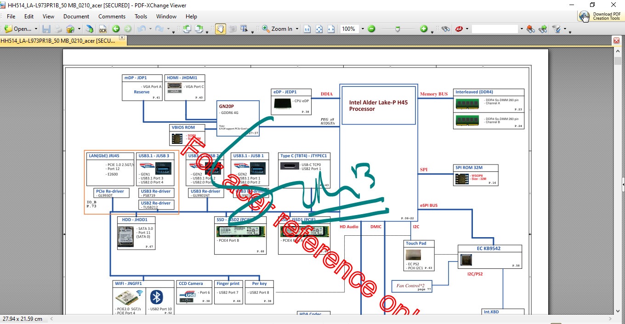Go to previous view green arrow
This screenshot has height=324, width=625.
click(116, 29)
